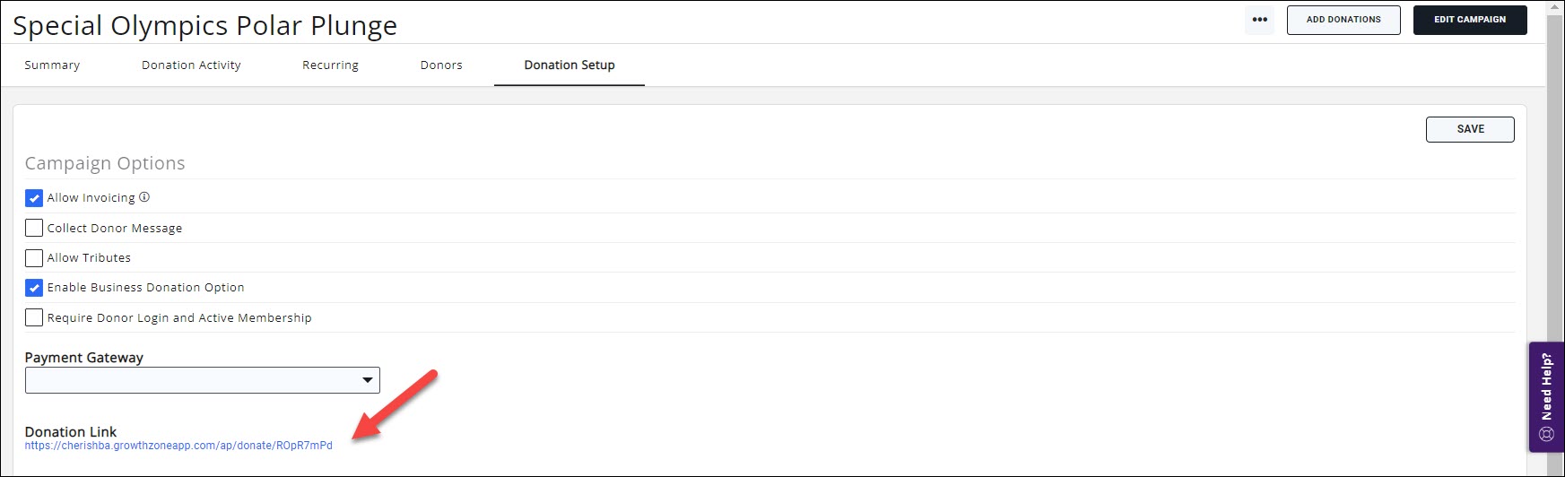Image resolution: width=1565 pixels, height=477 pixels.
Task: Open the Donation Activity tab
Action: click(x=191, y=65)
